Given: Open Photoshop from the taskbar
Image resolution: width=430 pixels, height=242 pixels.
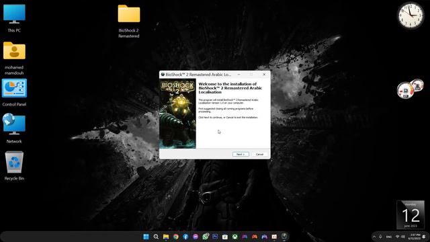Looking at the screenshot, I should 215,236.
